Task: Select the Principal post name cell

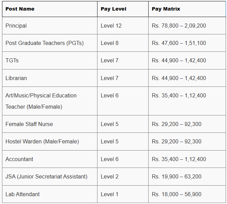Action: (16, 26)
